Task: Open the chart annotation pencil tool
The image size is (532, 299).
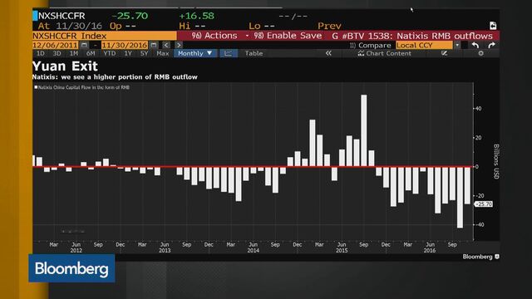Action: 444,53
